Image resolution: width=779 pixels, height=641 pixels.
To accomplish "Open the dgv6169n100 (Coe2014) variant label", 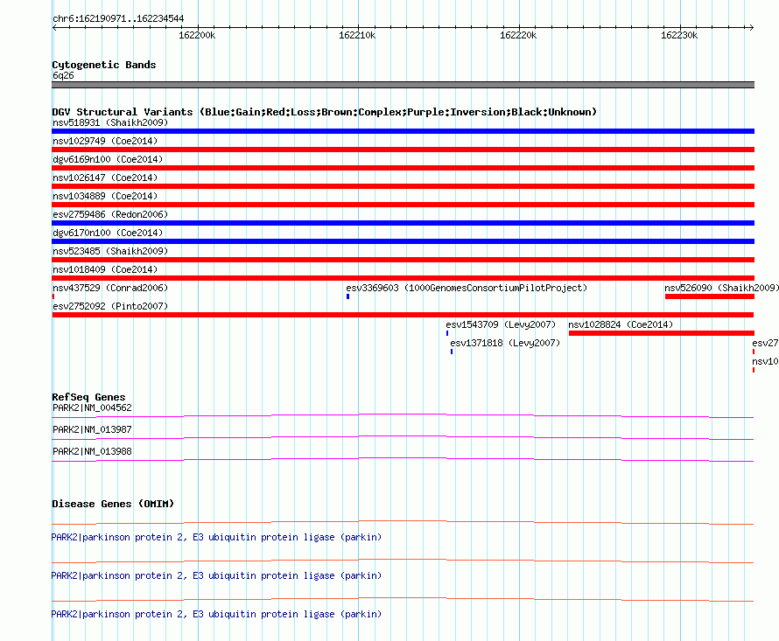I will tap(108, 159).
